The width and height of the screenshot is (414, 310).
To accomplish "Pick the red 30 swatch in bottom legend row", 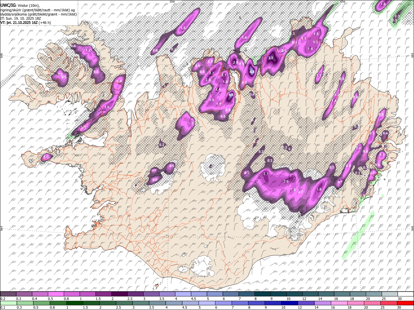I will tap(405, 303).
